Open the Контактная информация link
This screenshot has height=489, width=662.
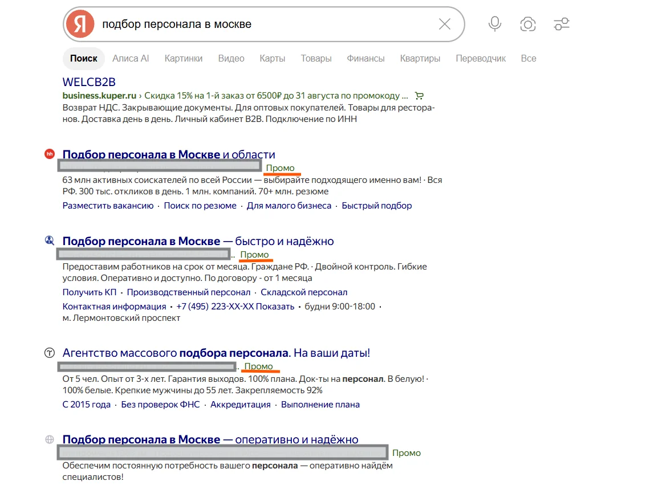pyautogui.click(x=115, y=306)
